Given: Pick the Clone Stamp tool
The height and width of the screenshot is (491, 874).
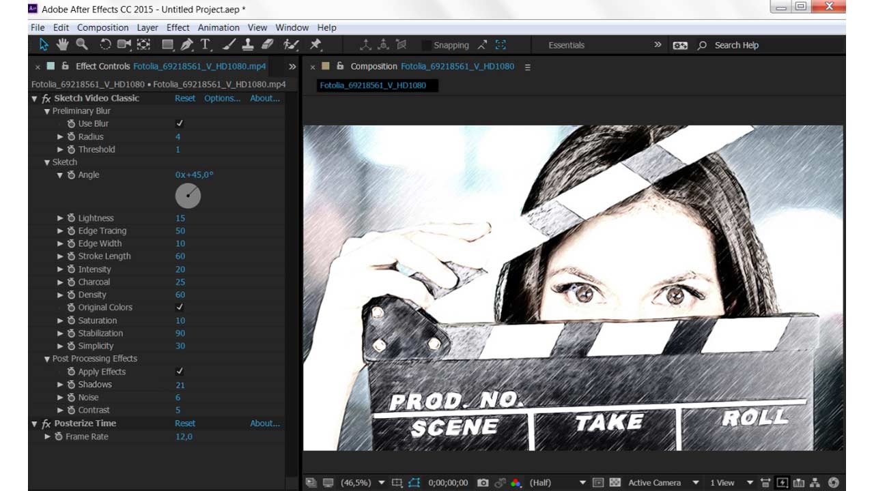Looking at the screenshot, I should point(248,45).
